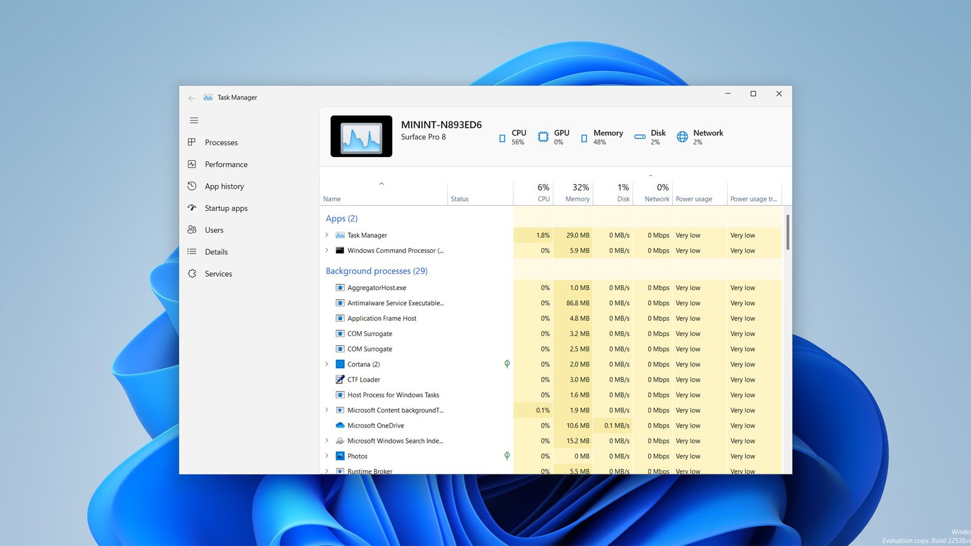Expand the Cortana process group

pos(327,364)
